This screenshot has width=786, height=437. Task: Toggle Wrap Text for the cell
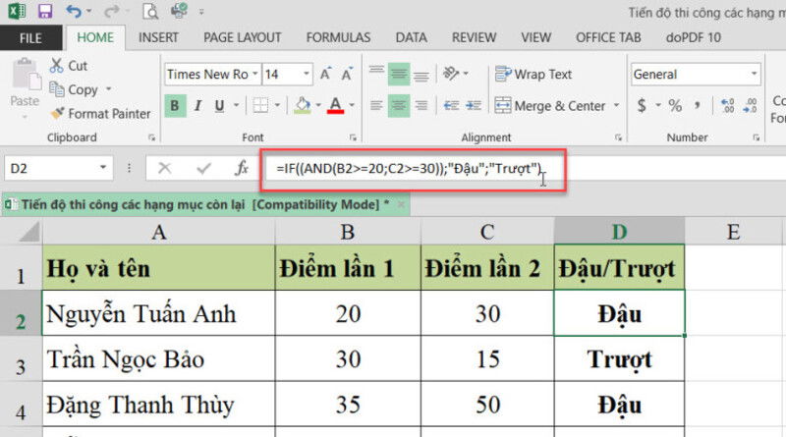click(534, 75)
